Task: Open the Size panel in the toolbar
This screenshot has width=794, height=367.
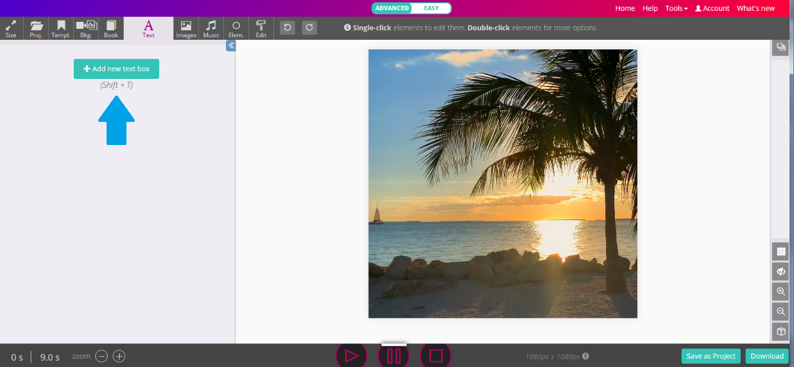Action: tap(11, 29)
